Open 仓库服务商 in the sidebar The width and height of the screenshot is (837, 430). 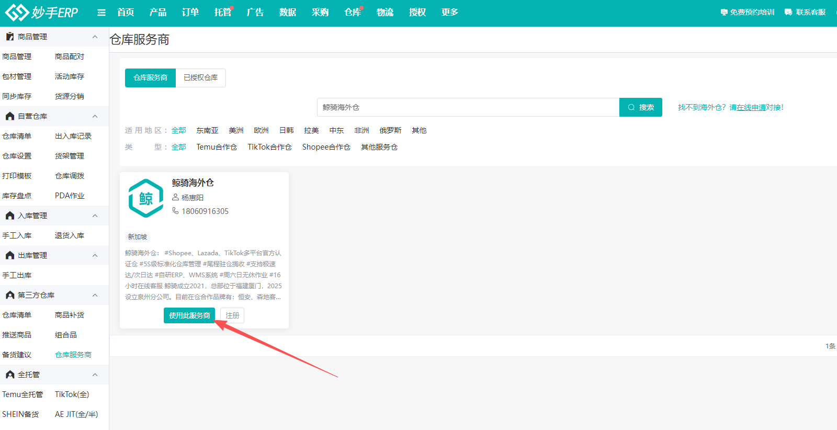(x=73, y=355)
